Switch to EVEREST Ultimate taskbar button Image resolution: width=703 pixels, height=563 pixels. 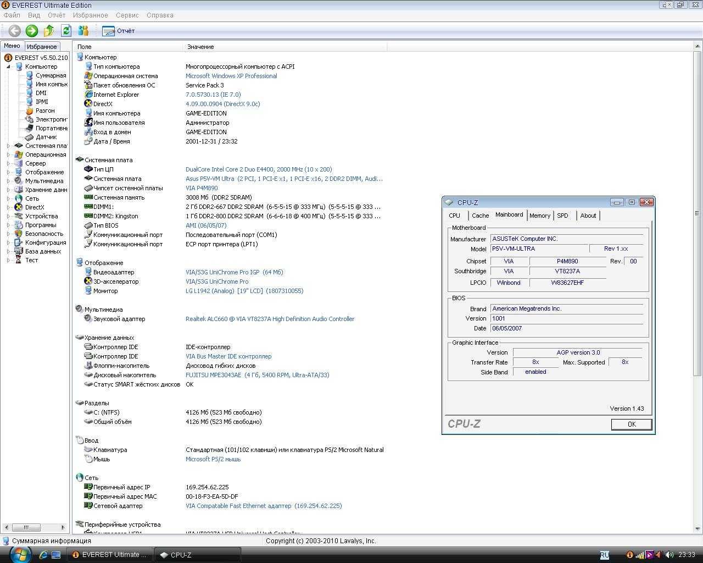pos(110,555)
